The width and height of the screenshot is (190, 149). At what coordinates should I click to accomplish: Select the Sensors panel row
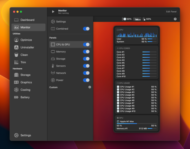click(70, 66)
